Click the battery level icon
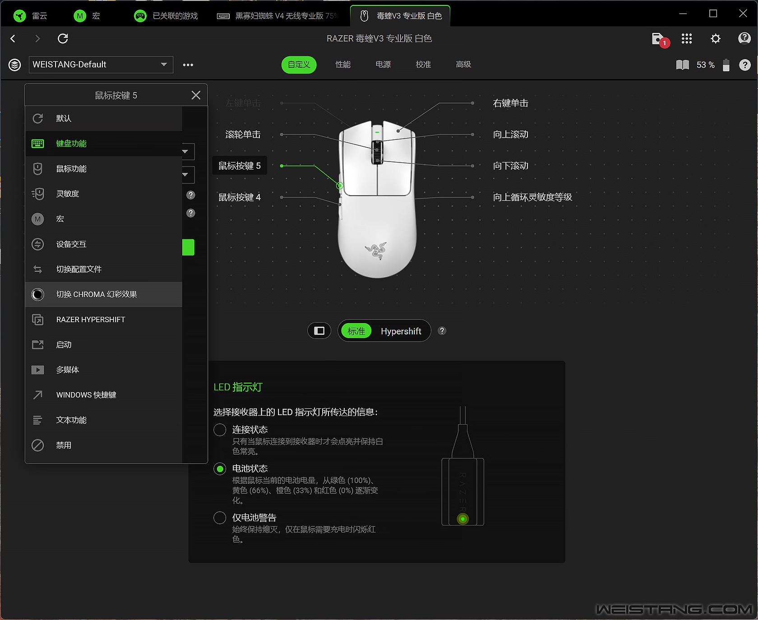Viewport: 758px width, 620px height. pos(726,65)
